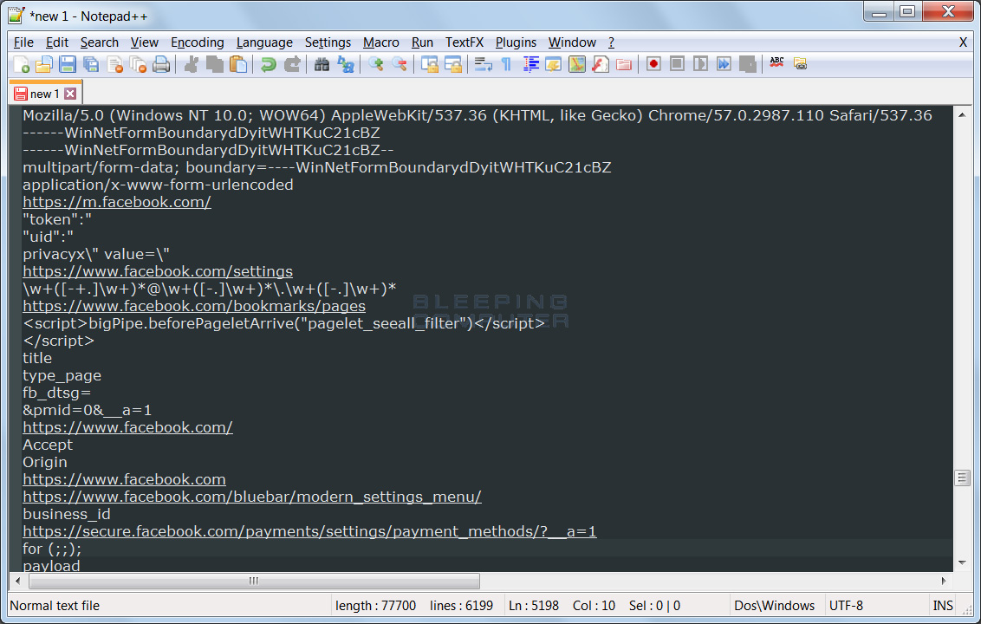Click the Save All icon

click(x=91, y=64)
